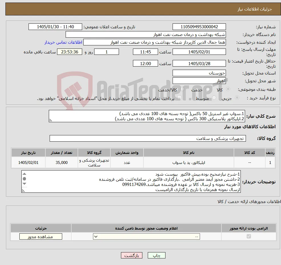Click the تاریخ نیاز column header

point(28,153)
